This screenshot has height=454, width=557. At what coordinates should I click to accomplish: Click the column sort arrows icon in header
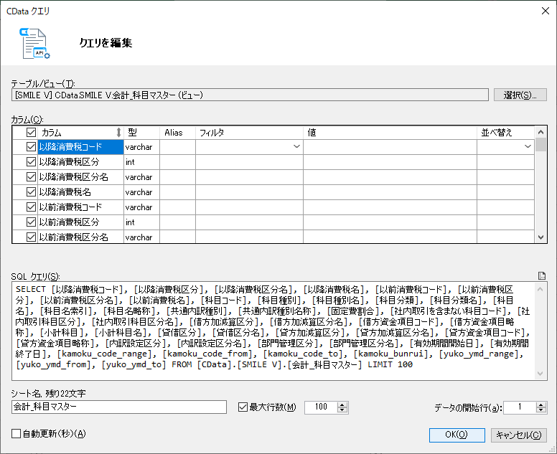point(118,133)
